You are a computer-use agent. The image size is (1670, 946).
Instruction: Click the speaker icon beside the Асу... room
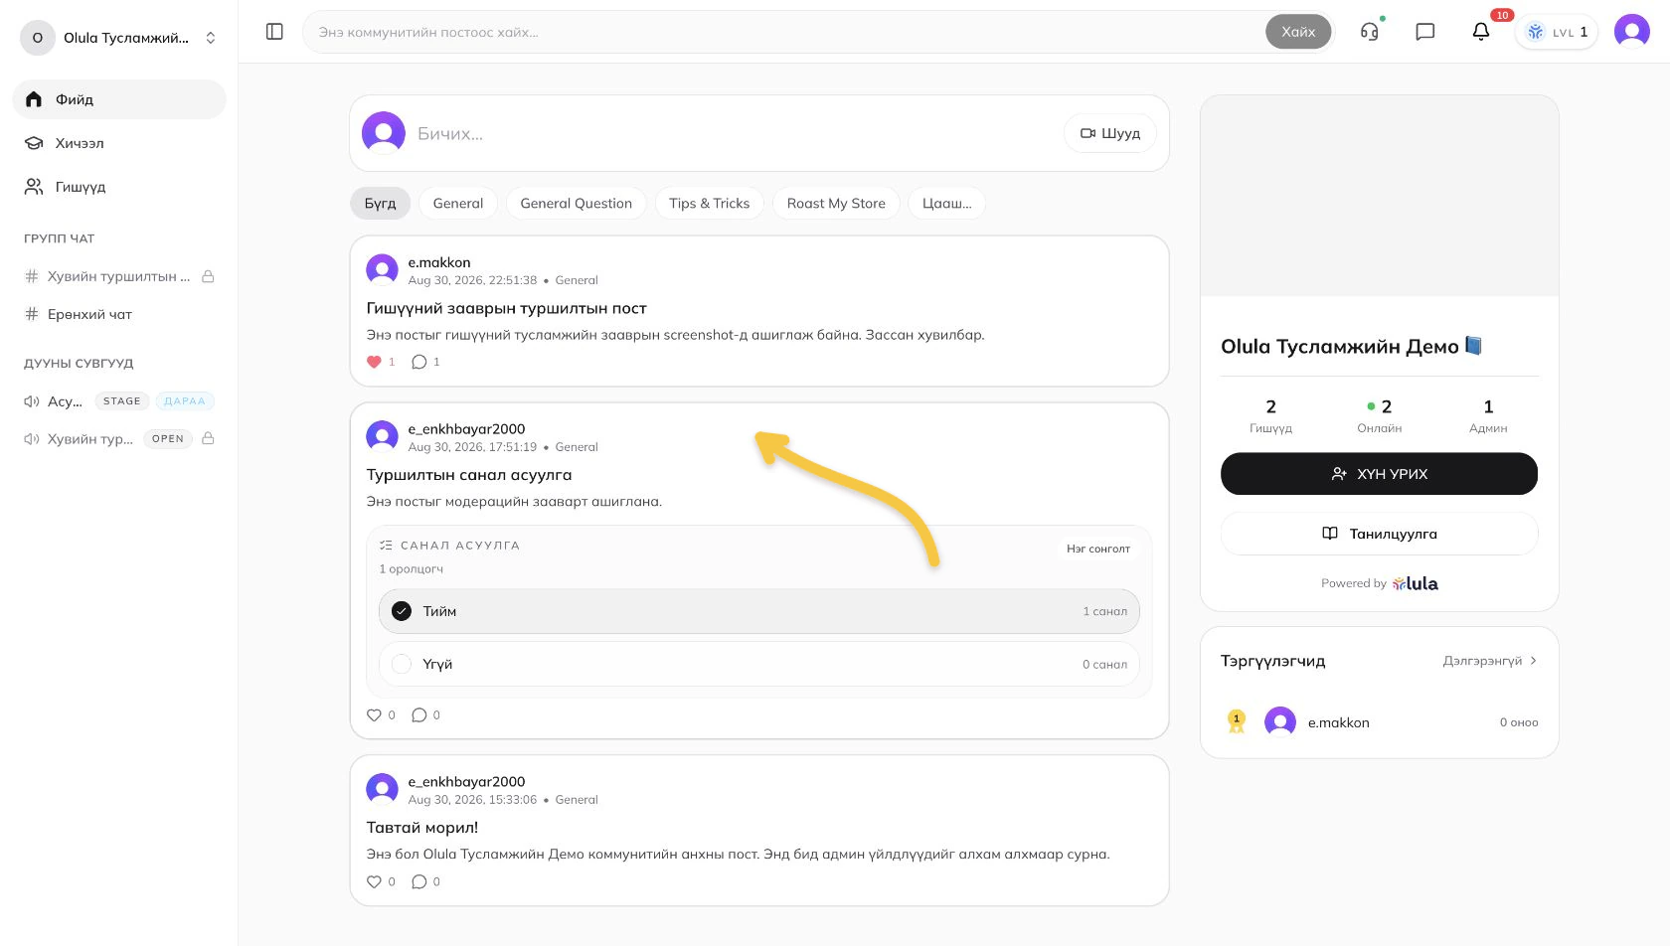[x=32, y=401]
